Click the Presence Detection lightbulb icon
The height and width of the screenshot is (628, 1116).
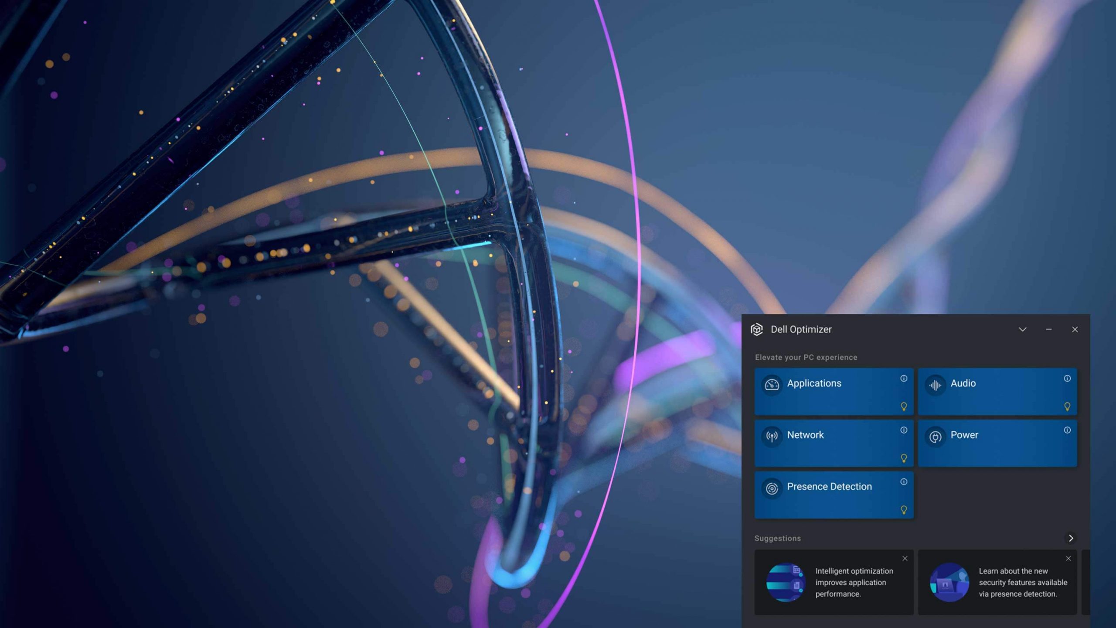click(904, 509)
